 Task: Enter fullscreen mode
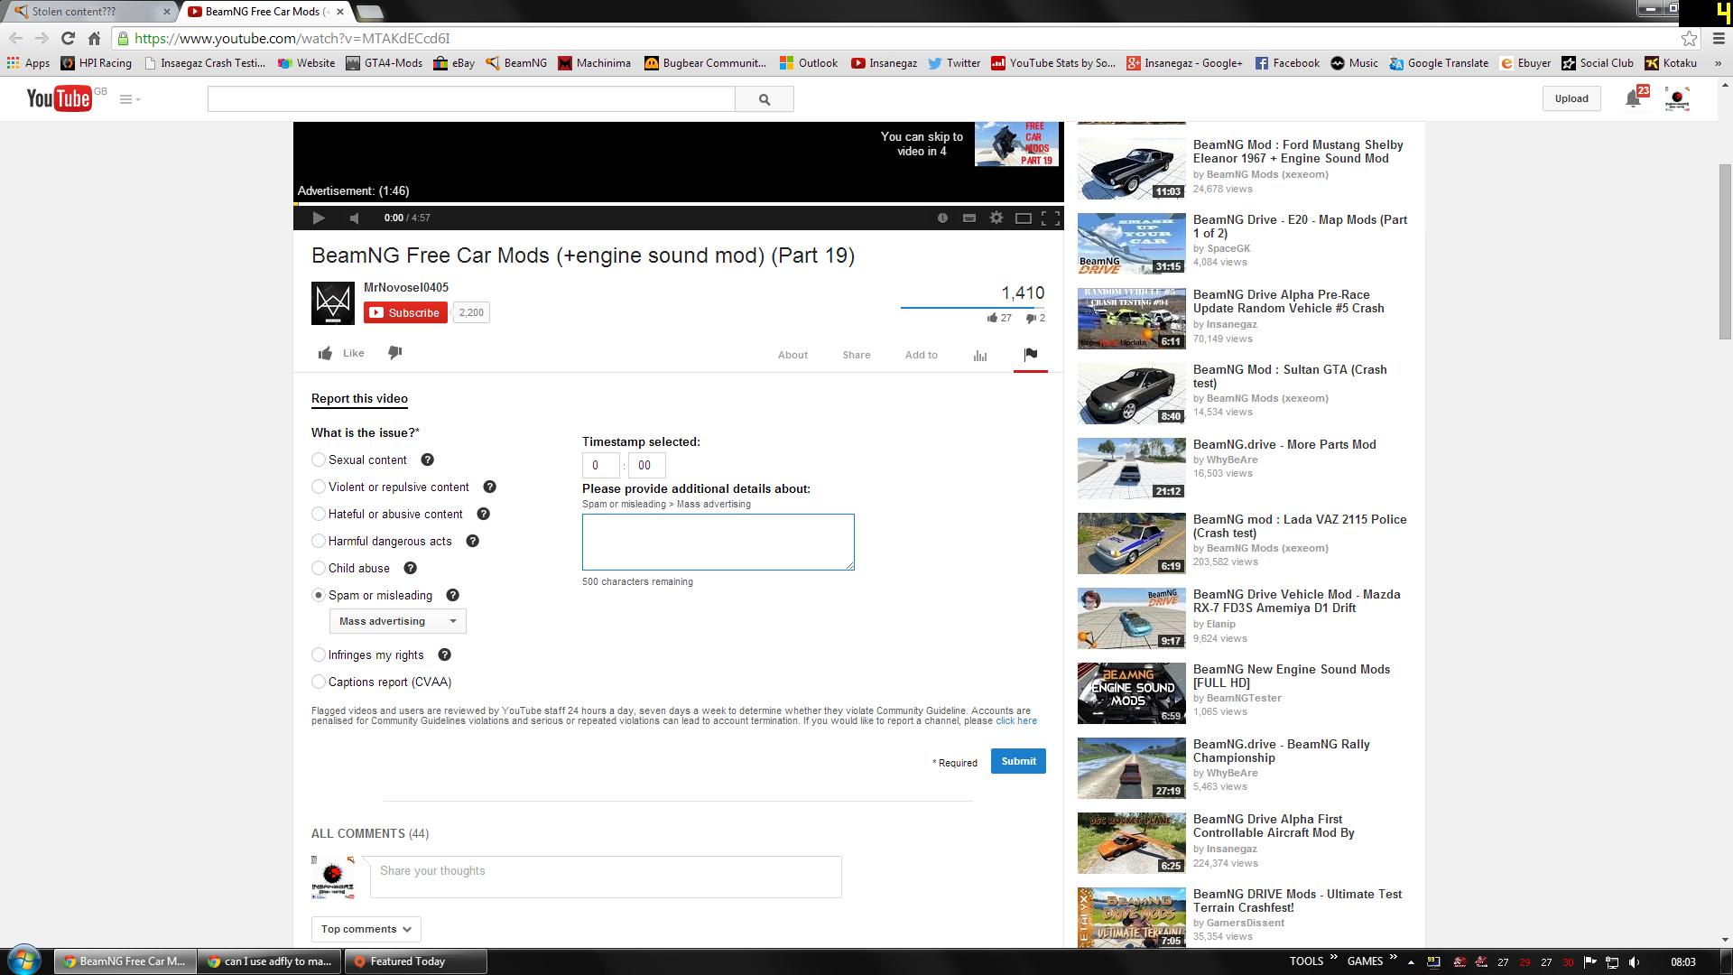tap(1051, 218)
